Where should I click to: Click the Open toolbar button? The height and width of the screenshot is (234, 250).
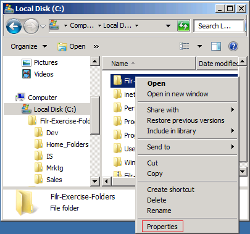tap(72, 46)
